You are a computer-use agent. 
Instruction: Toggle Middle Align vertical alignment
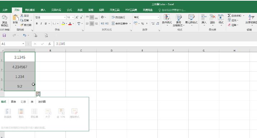pyautogui.click(x=92, y=18)
